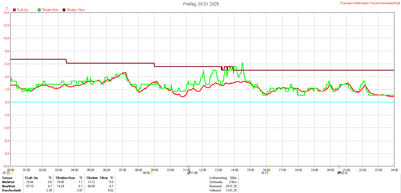Click the Wolkenunterg 200m value

click(x=233, y=178)
